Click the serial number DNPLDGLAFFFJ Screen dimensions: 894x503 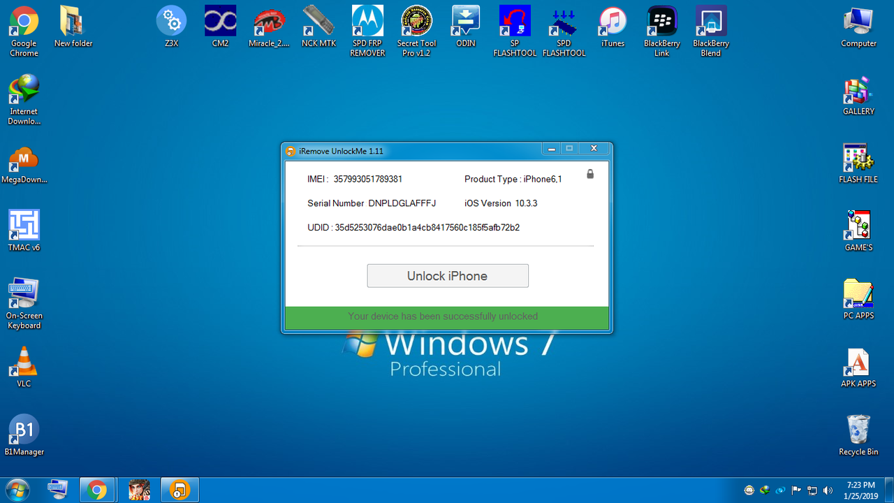(x=402, y=203)
